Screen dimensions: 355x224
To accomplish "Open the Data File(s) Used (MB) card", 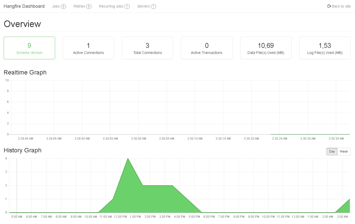I will pyautogui.click(x=266, y=48).
